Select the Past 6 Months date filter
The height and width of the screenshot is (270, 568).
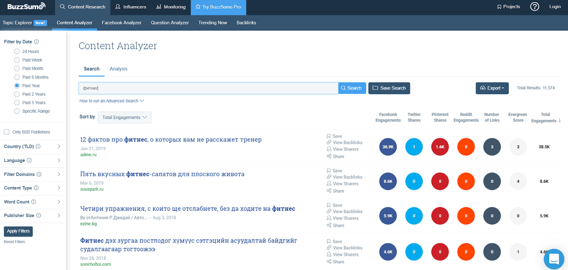17,77
